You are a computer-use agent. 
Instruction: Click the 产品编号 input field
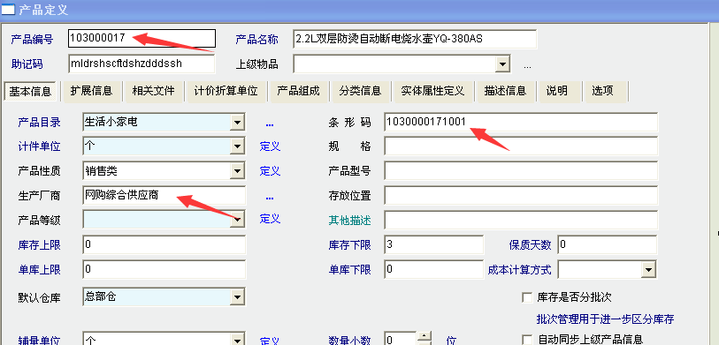(x=142, y=39)
